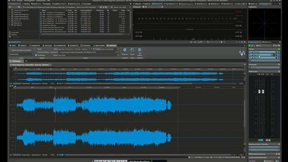The image size is (288, 162).
Task: Open the Datei menu in the menu bar
Action: point(13,1)
